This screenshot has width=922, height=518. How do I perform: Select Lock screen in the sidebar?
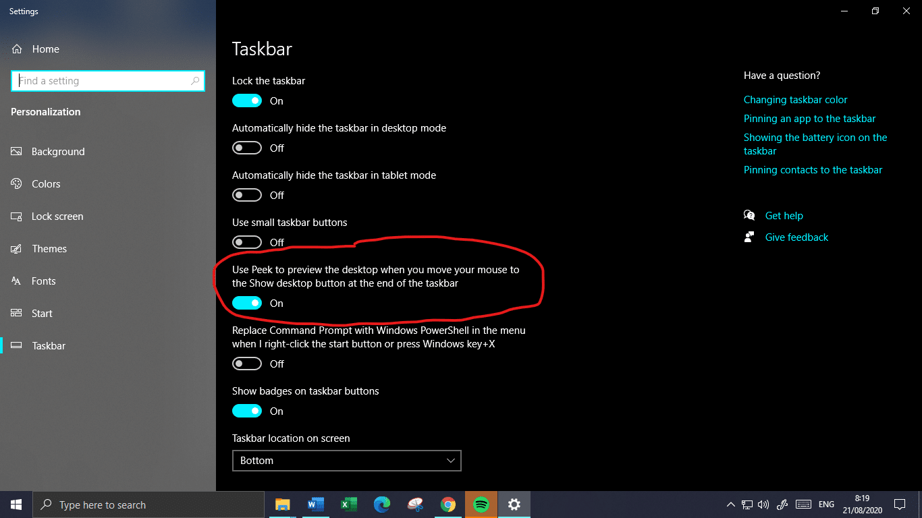(x=108, y=217)
